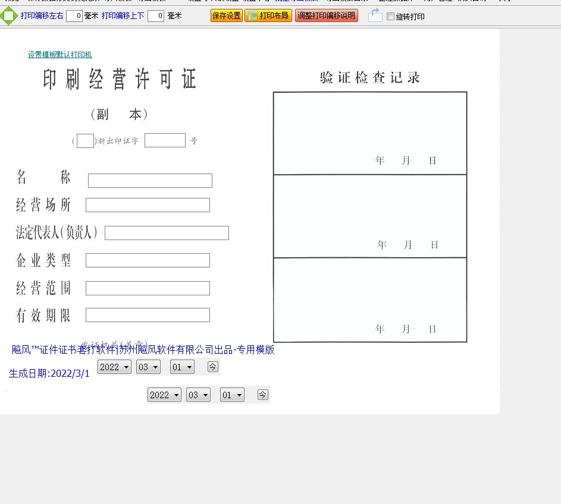Image resolution: width=561 pixels, height=504 pixels.
Task: Focus the 经营场所 input field
Action: pyautogui.click(x=148, y=205)
